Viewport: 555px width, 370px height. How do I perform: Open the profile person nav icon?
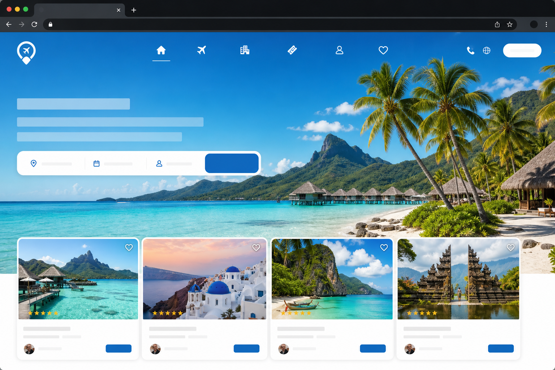pyautogui.click(x=339, y=50)
